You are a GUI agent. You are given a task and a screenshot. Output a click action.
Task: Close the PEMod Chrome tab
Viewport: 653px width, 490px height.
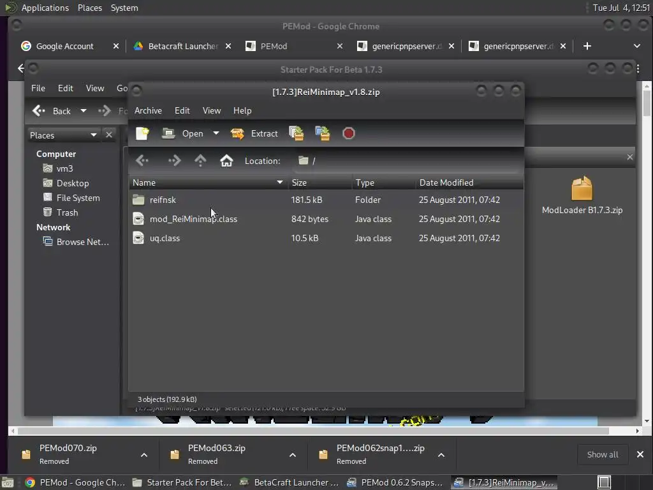tap(340, 46)
